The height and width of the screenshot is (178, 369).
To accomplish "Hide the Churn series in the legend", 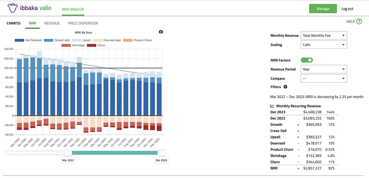I will (92, 45).
